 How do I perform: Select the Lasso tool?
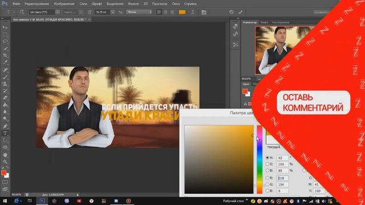5,42
